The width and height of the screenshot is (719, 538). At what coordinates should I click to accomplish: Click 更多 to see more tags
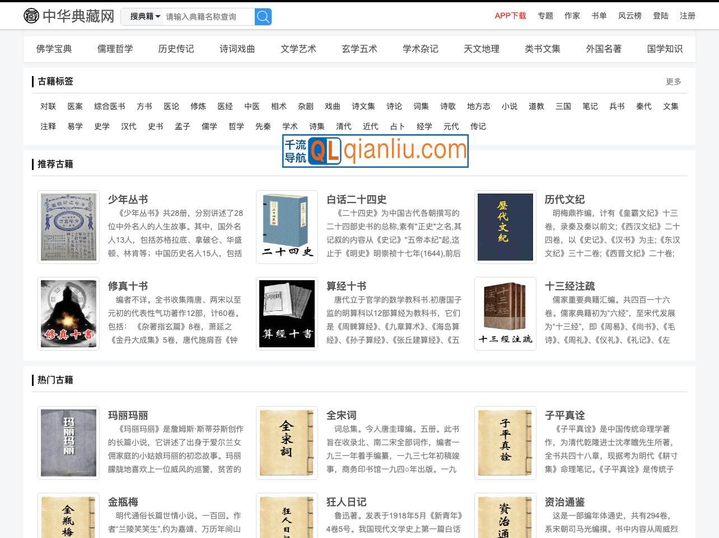[673, 82]
